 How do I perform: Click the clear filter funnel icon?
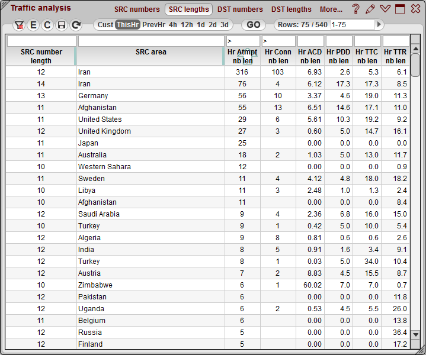click(x=19, y=25)
